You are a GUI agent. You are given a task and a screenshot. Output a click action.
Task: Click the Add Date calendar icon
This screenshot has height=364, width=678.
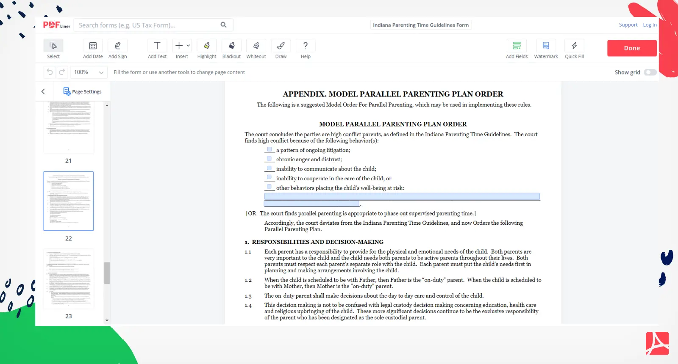[93, 46]
